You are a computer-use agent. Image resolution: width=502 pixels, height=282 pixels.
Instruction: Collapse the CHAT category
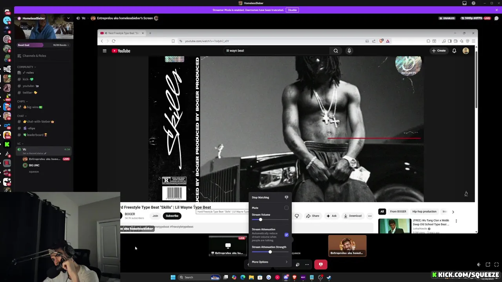[21, 116]
